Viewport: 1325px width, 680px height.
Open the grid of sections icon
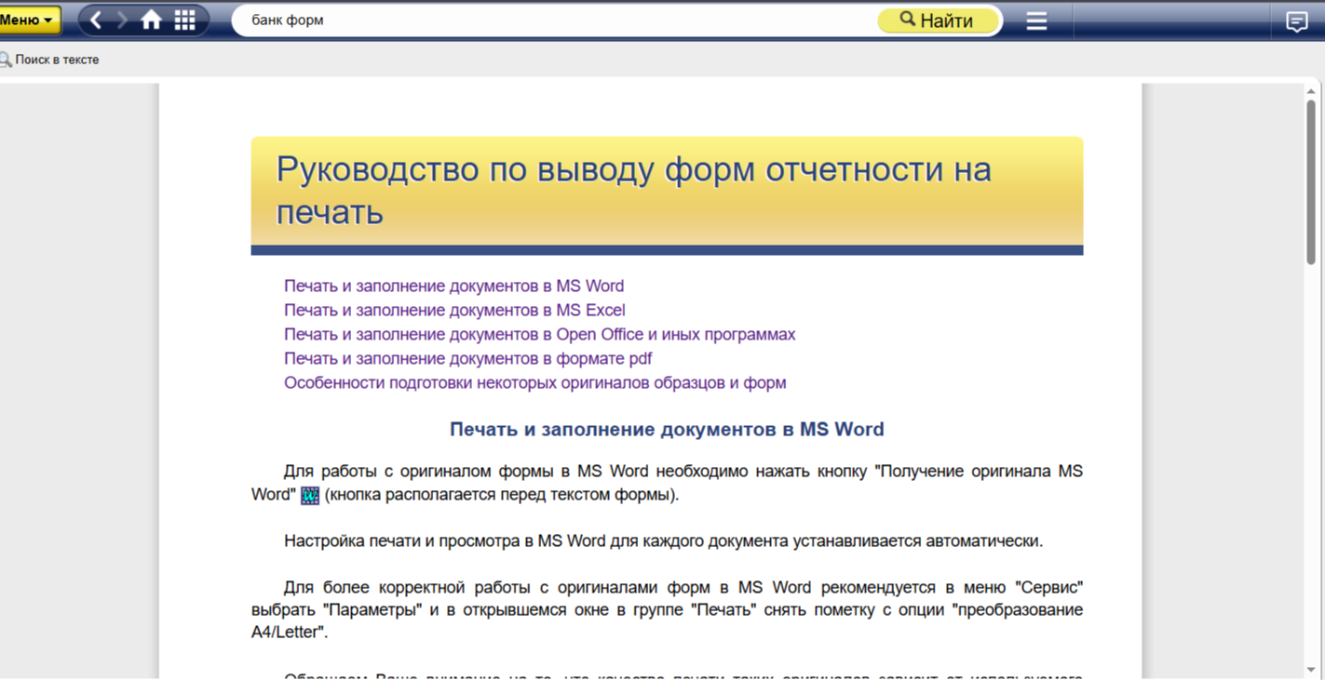(184, 20)
